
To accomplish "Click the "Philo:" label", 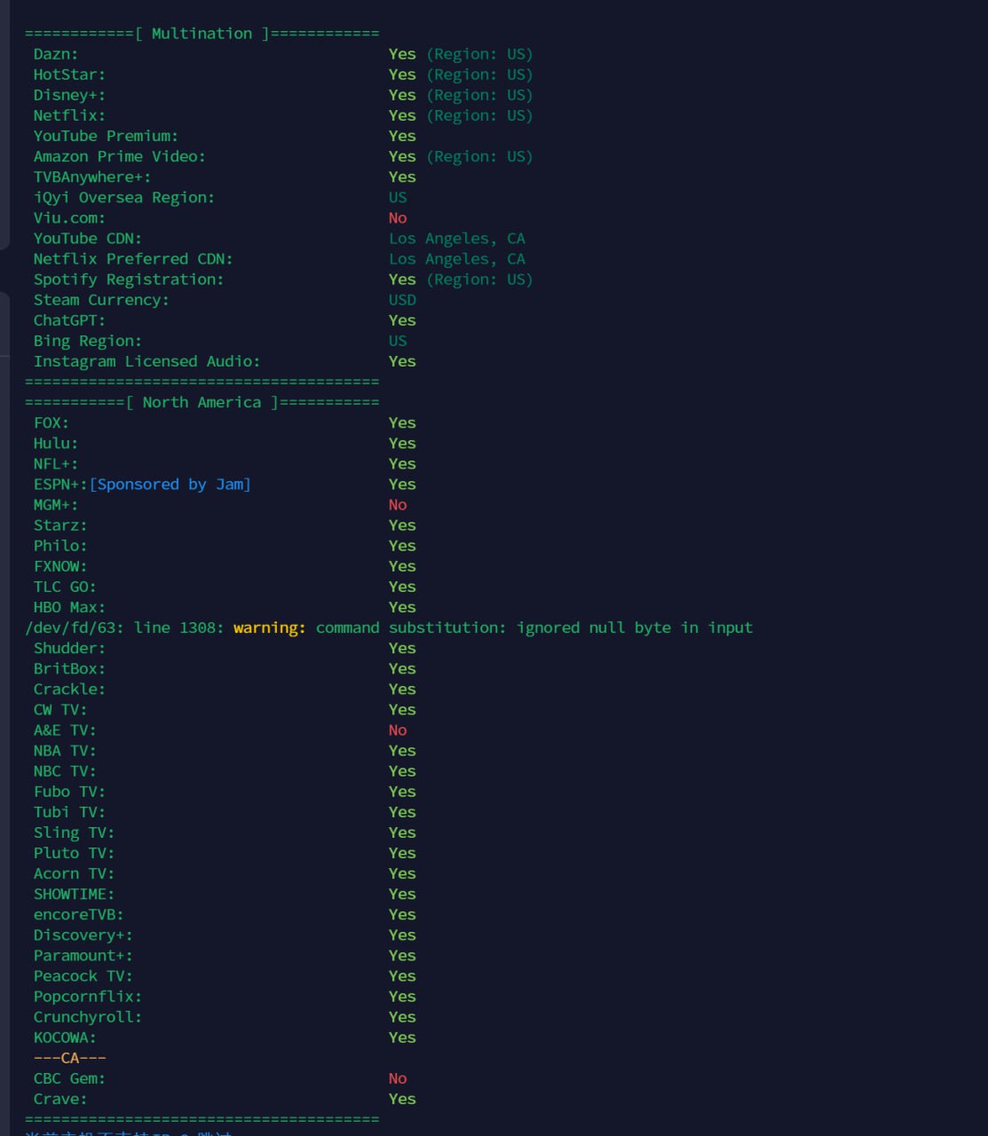I will click(x=60, y=545).
